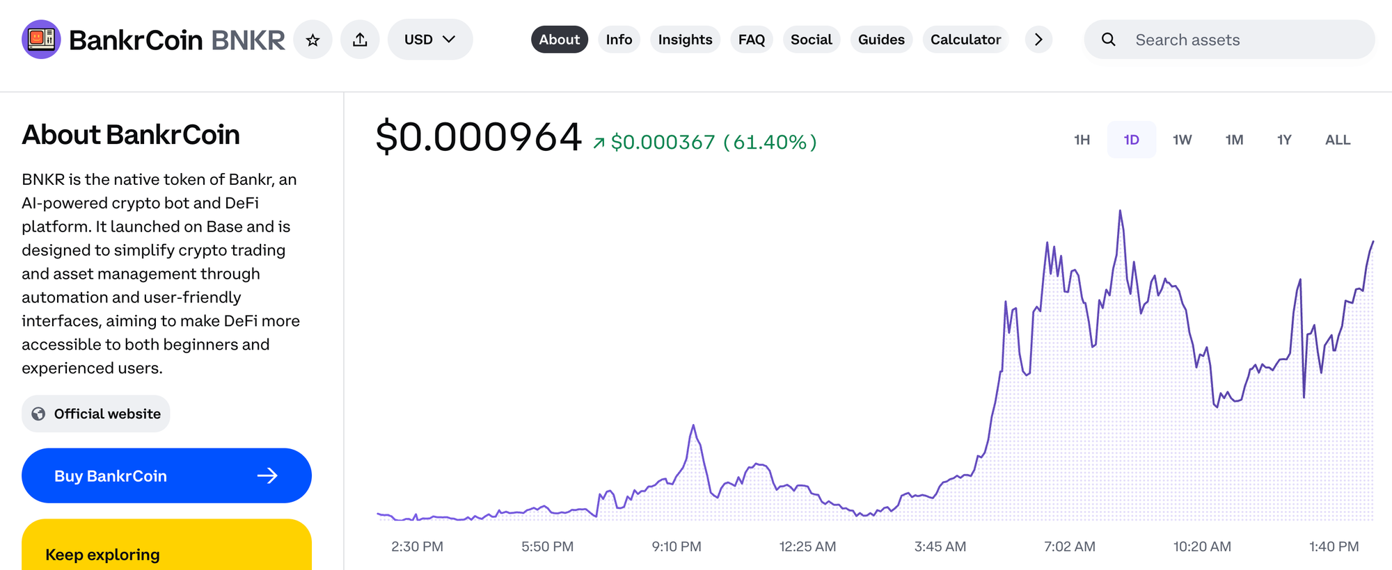1392x570 pixels.
Task: Open the Official website link
Action: pos(96,414)
